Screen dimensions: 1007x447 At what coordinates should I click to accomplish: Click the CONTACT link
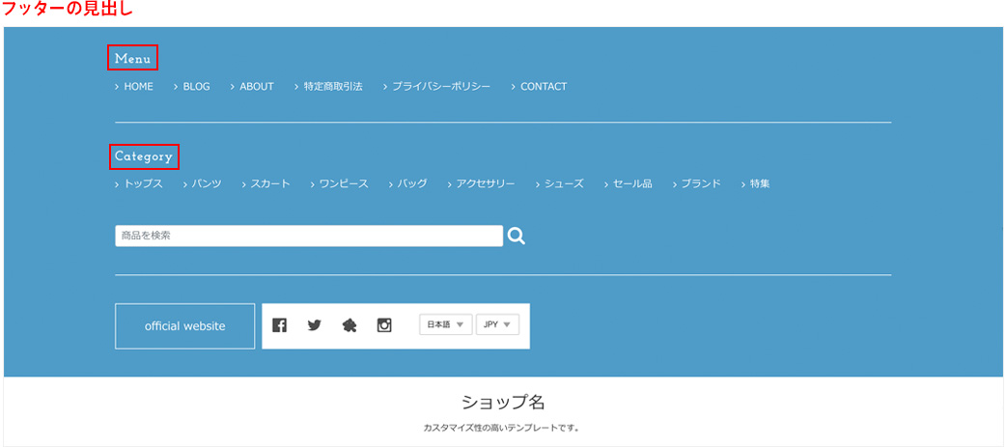544,87
